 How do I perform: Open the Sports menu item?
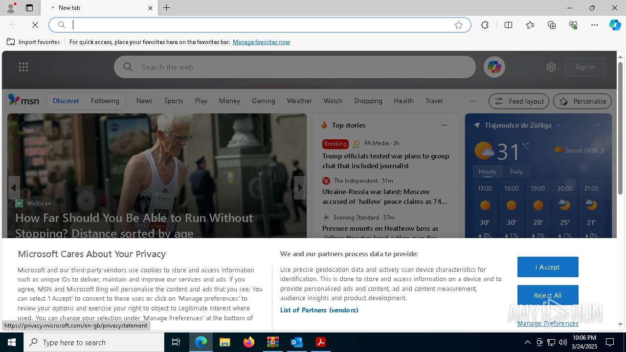[174, 101]
